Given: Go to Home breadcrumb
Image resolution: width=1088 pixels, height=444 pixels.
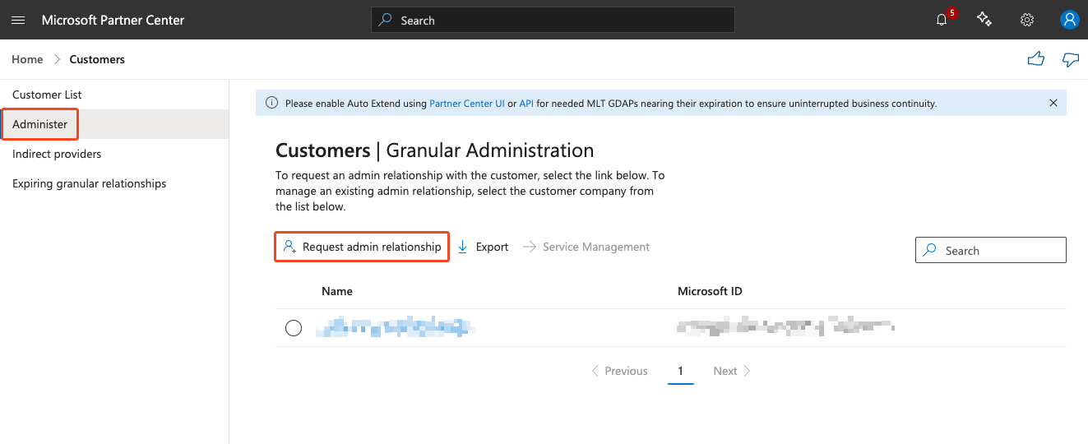Looking at the screenshot, I should click(27, 59).
